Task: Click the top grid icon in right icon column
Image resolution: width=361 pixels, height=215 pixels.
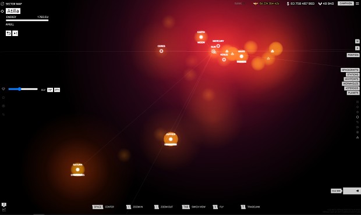Action: click(358, 102)
